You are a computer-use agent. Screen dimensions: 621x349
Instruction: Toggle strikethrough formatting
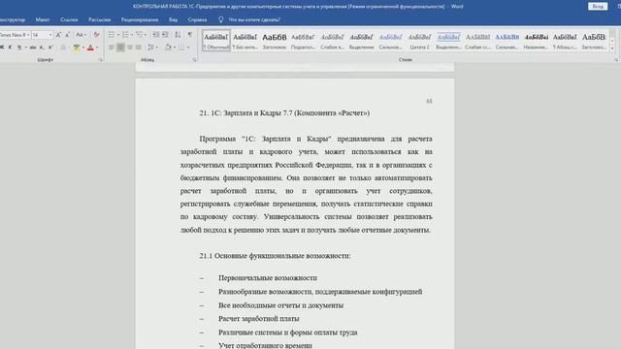tap(33, 48)
